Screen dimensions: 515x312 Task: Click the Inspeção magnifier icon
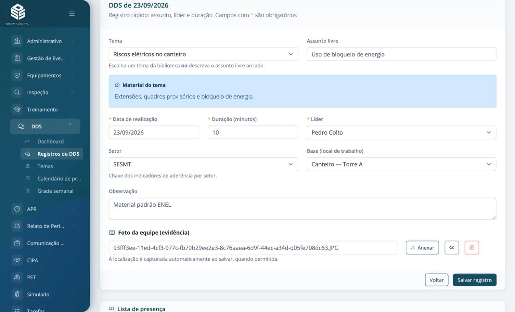point(17,92)
